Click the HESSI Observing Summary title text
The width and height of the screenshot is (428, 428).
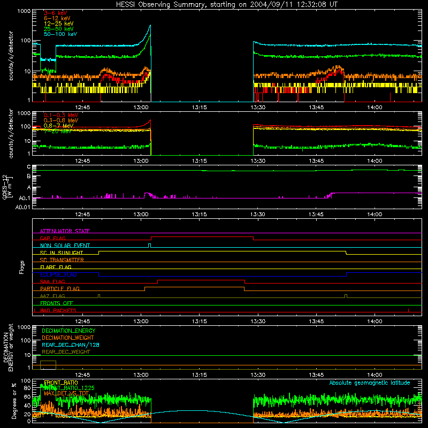click(226, 4)
